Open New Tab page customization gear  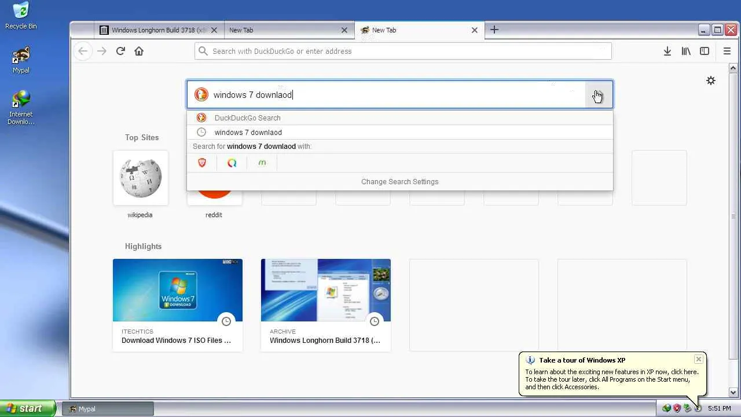tap(711, 81)
